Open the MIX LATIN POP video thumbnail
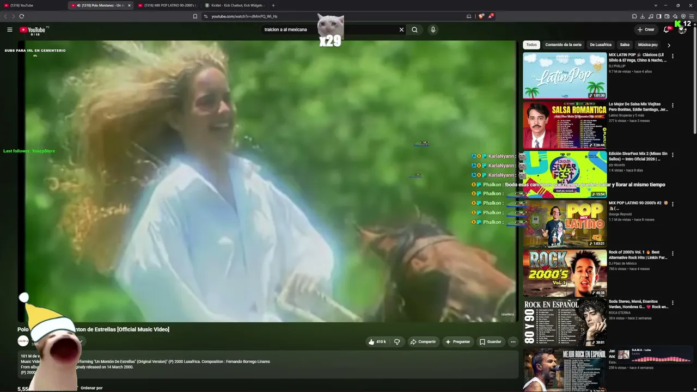 pyautogui.click(x=565, y=76)
